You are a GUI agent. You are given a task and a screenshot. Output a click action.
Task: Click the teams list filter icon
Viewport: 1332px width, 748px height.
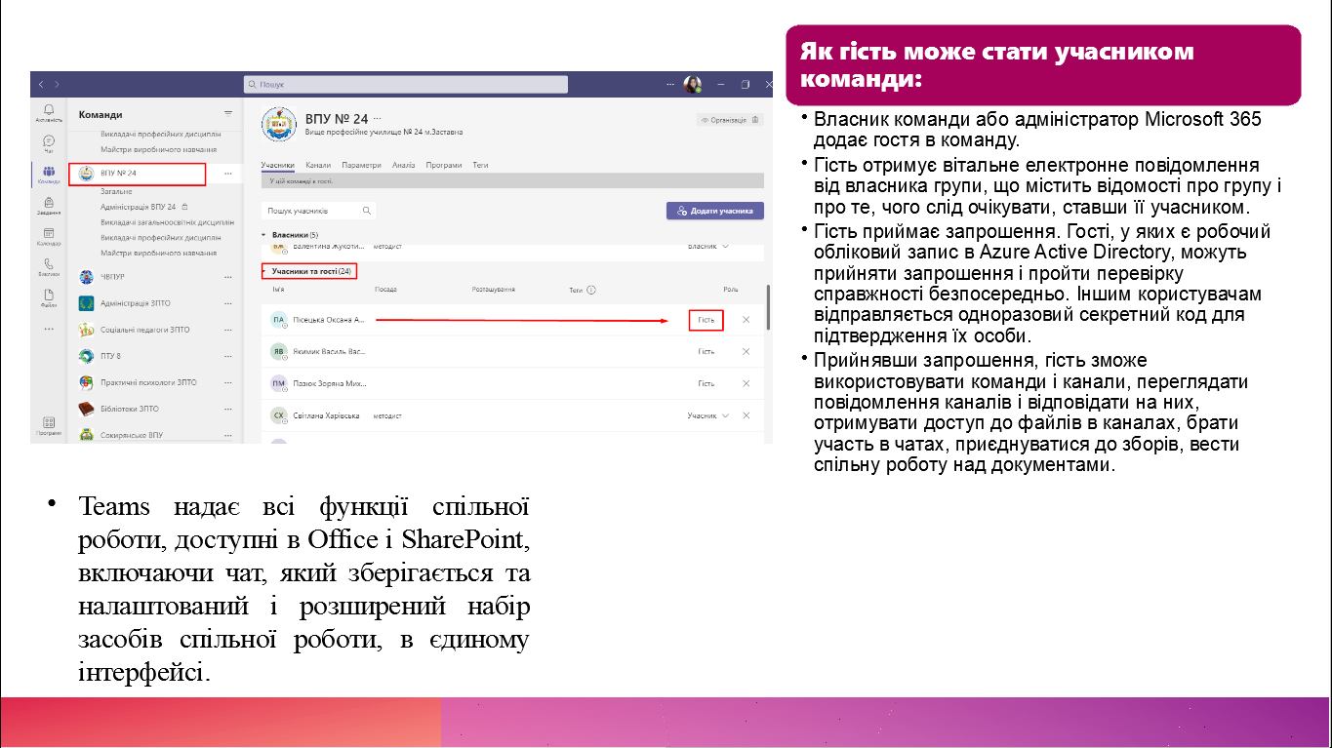228,114
